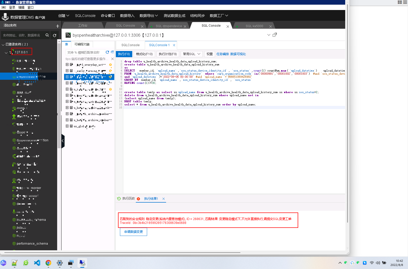This screenshot has width=408, height=269.
Task: Open the 创建 dropdown menu
Action: click(64, 16)
